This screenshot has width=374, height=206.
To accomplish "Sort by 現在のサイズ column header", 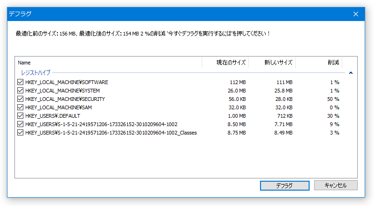I will [226, 63].
